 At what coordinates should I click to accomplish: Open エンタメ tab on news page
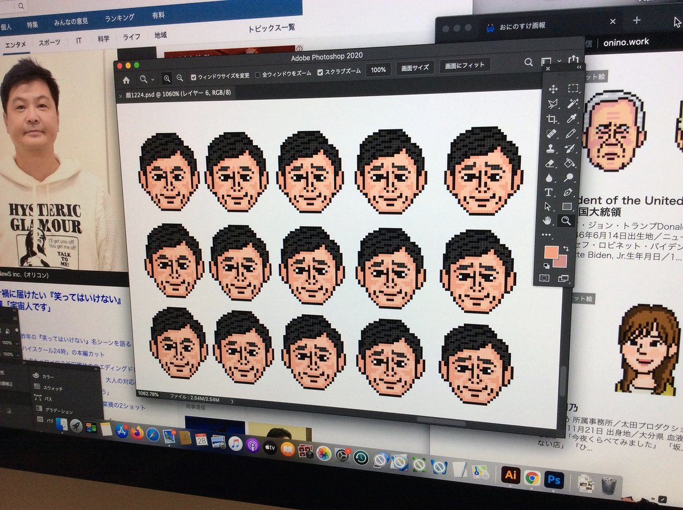pyautogui.click(x=16, y=44)
